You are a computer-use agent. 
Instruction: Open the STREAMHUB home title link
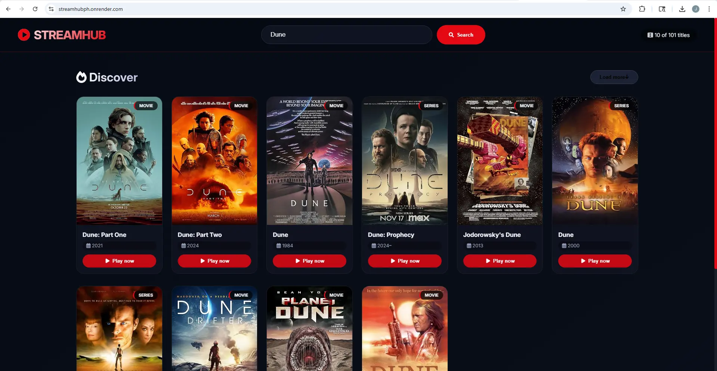point(70,35)
